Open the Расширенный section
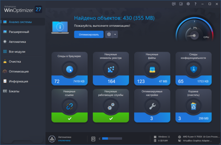 click(23, 32)
